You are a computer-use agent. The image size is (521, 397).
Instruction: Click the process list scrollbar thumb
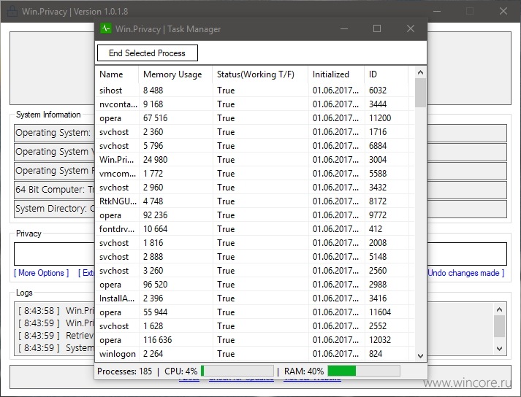420,93
